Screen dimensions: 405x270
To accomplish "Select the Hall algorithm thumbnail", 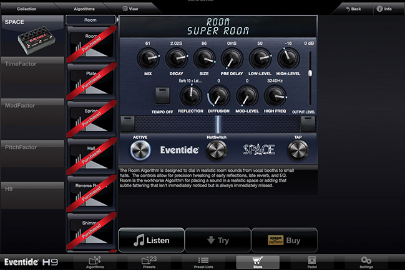I will pos(92,157).
